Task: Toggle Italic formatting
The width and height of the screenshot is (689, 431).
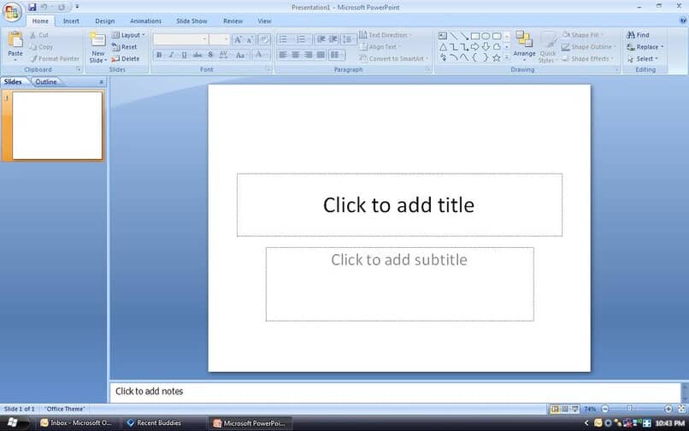Action: (171, 56)
